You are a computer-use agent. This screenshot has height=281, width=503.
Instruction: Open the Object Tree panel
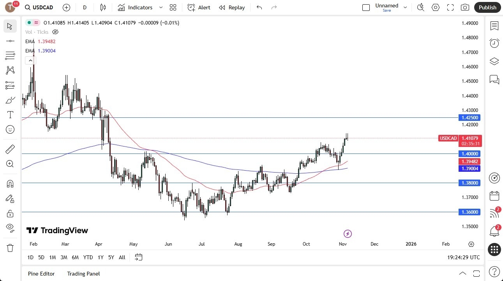point(494,61)
